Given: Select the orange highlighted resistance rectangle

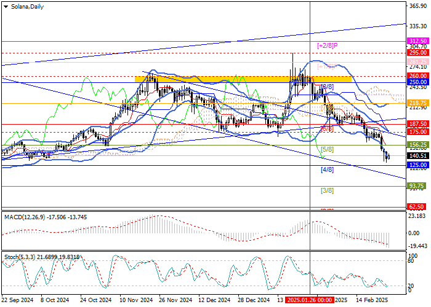Looking at the screenshot, I should [x=243, y=79].
